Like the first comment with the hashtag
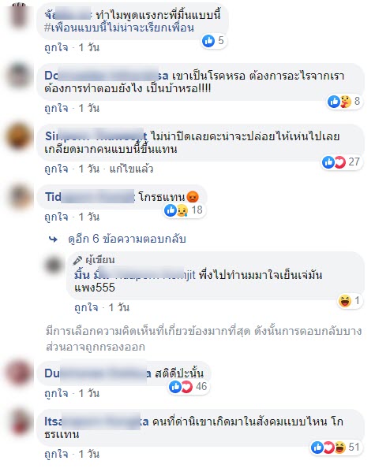 pos(56,48)
